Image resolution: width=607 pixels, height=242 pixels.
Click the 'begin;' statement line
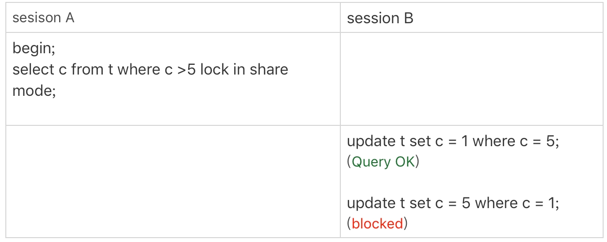point(33,48)
